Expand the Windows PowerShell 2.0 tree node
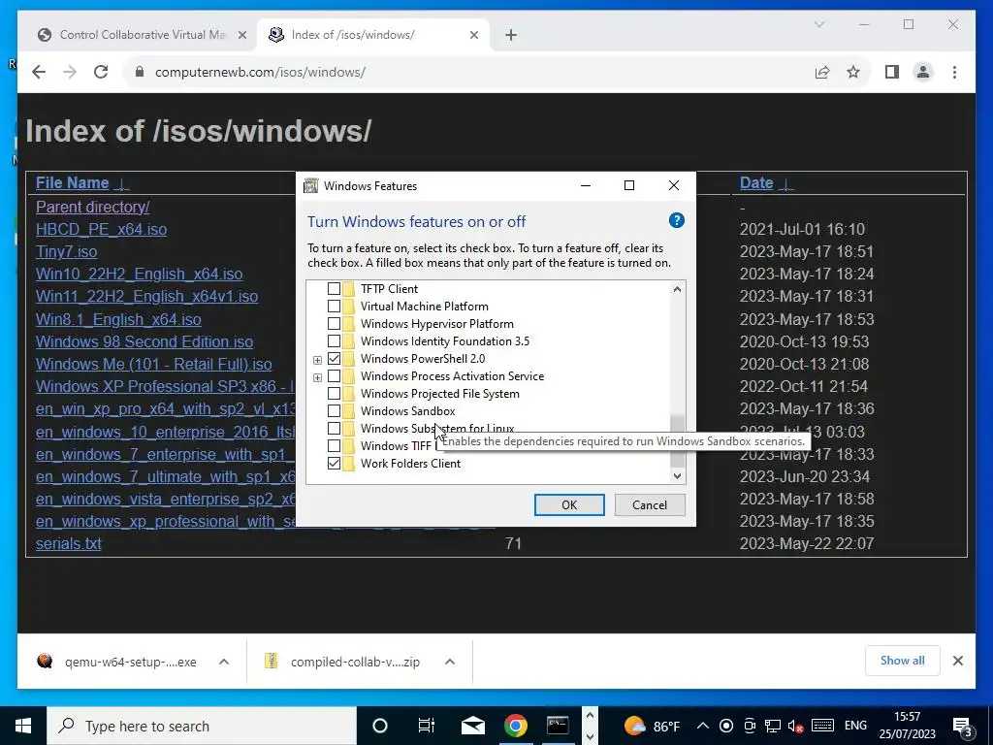993x745 pixels. (317, 360)
